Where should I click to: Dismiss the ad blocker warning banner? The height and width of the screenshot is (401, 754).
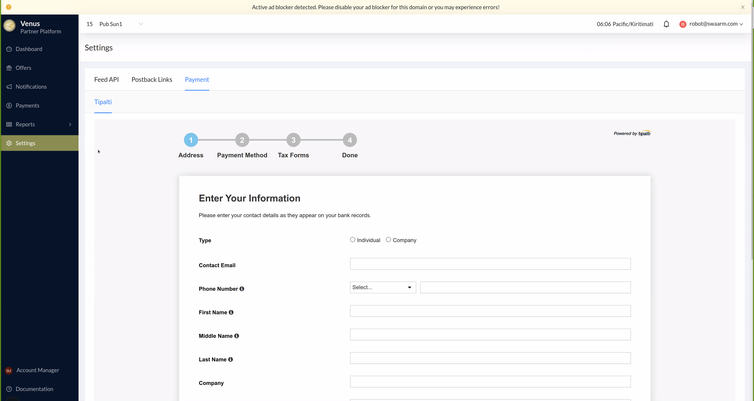tap(743, 7)
